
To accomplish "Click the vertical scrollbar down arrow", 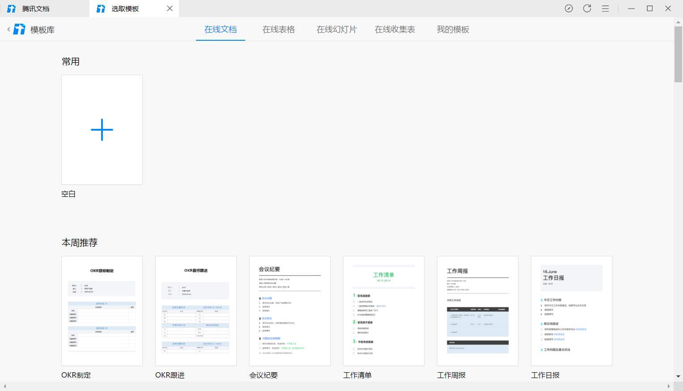I will point(679,377).
